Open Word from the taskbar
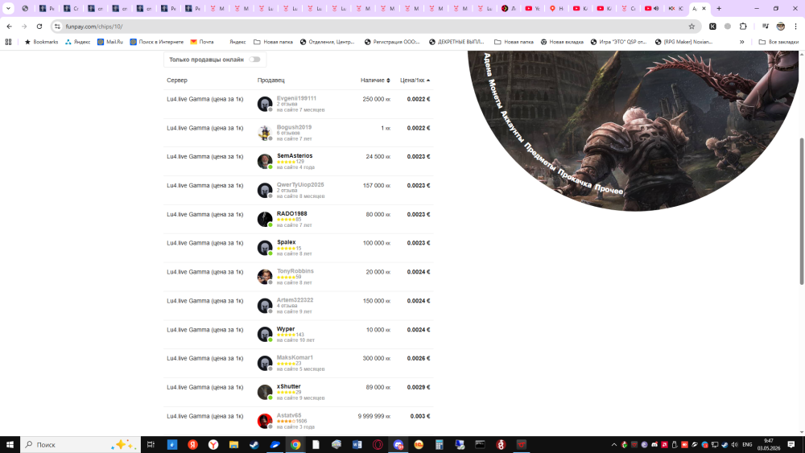805x453 pixels. tap(357, 444)
